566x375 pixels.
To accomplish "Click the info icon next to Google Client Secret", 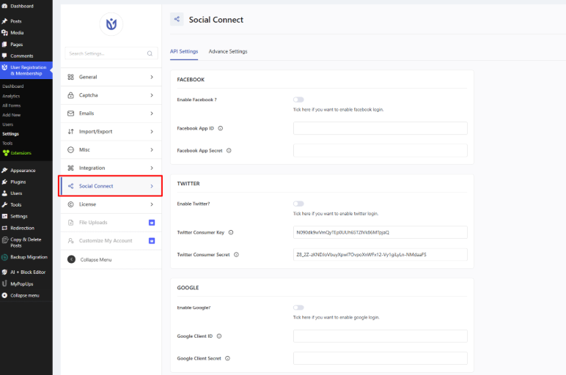I will pyautogui.click(x=228, y=358).
